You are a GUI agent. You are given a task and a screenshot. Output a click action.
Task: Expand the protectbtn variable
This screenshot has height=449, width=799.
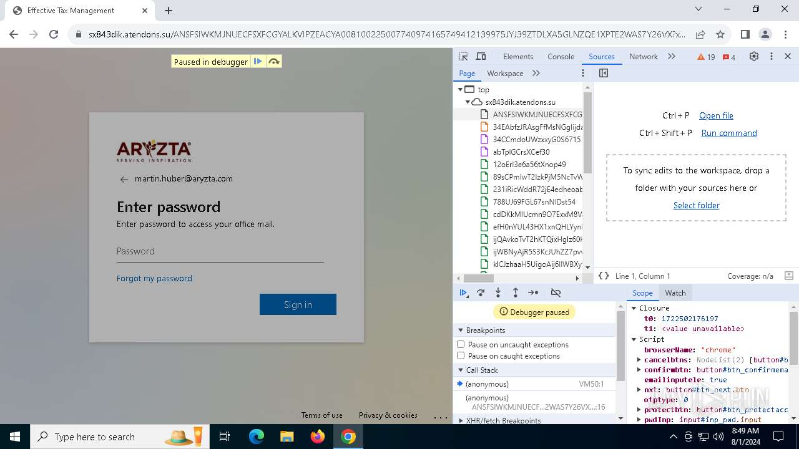pos(639,410)
